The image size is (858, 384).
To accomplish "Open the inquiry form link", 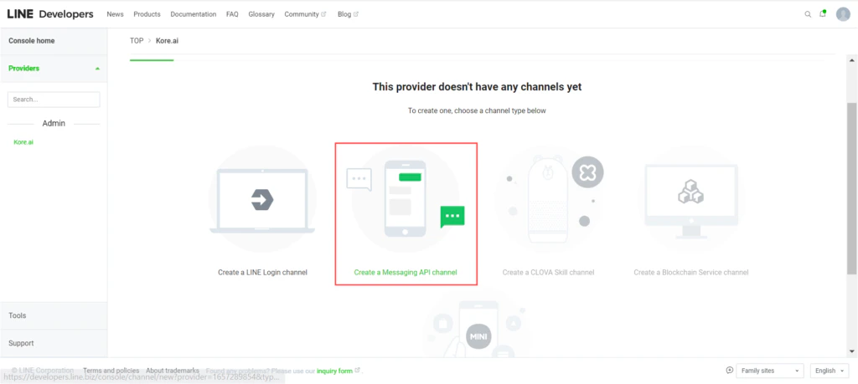I will click(334, 371).
